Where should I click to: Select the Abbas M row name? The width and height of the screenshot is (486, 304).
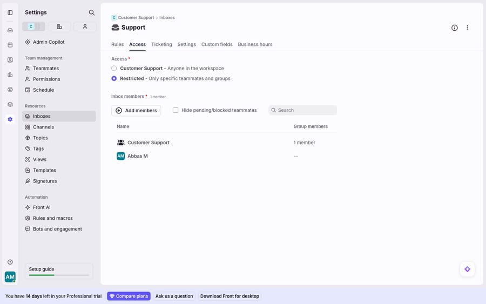click(138, 156)
